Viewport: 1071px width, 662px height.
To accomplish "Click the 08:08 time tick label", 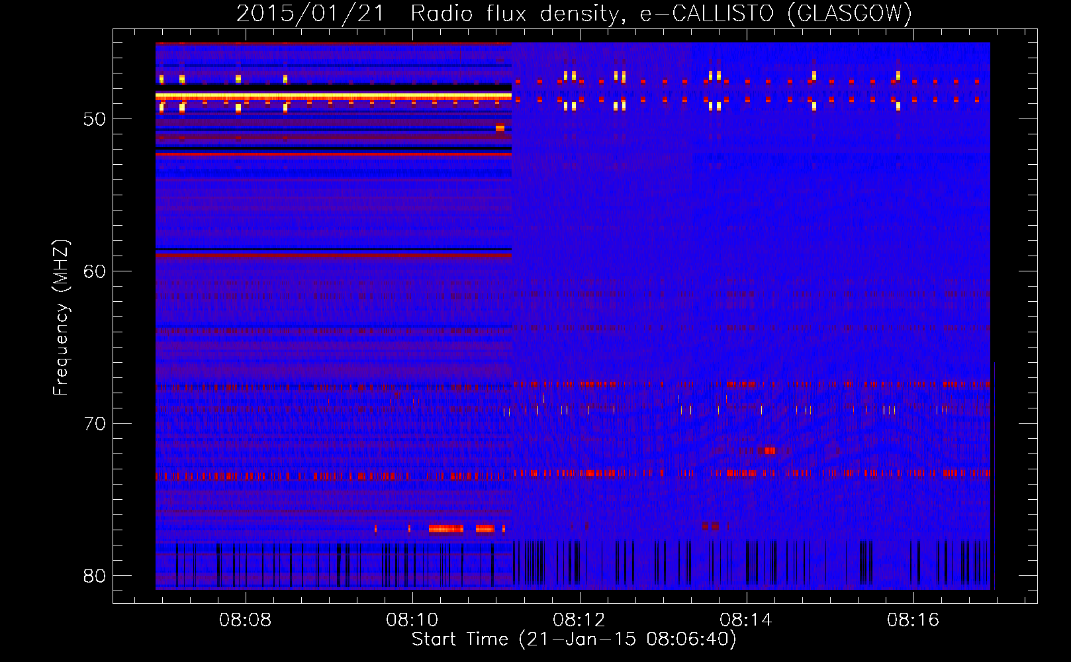I will [x=246, y=620].
